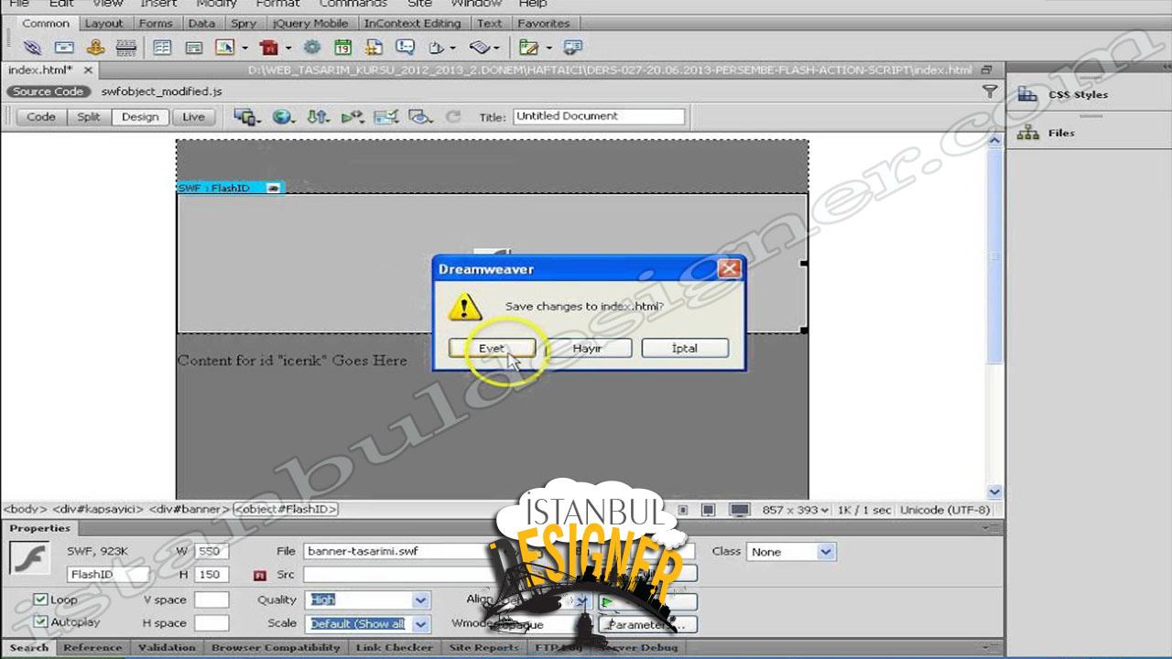Image resolution: width=1172 pixels, height=659 pixels.
Task: Click the Visual Aids eye icon
Action: pyautogui.click(x=419, y=116)
